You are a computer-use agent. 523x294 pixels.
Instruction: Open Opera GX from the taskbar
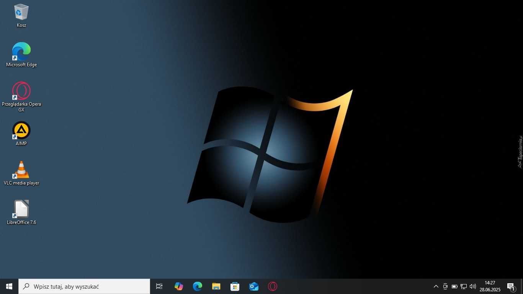click(273, 286)
